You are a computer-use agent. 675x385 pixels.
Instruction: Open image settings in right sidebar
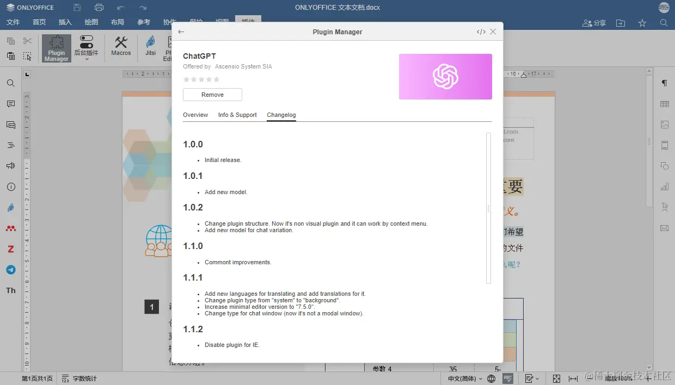[665, 125]
